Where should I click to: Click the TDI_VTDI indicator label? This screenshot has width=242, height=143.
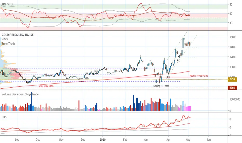click(x=7, y=4)
